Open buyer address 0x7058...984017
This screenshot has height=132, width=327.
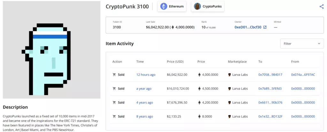tap(270, 75)
